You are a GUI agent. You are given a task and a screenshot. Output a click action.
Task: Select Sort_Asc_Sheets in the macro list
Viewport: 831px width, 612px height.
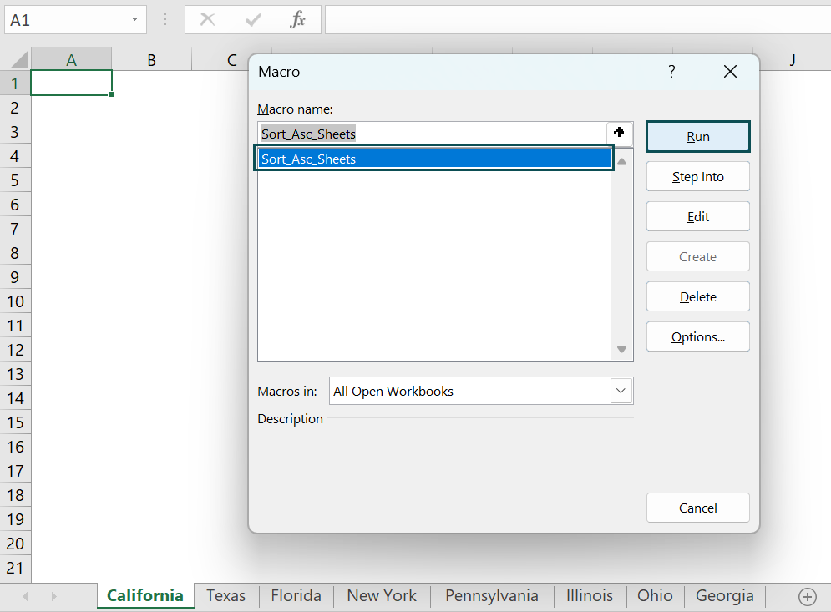434,159
